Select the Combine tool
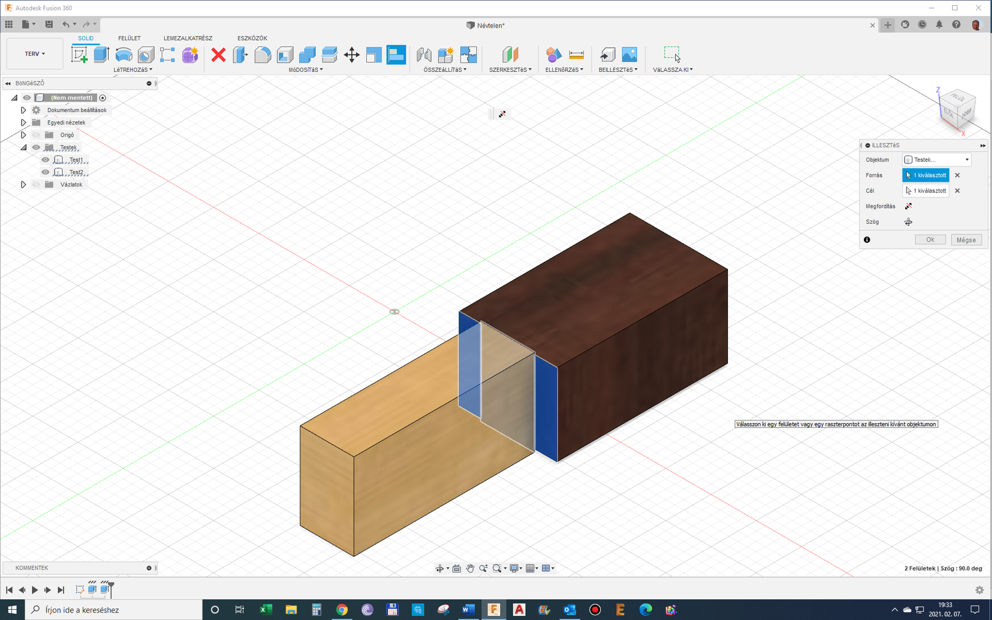Image resolution: width=992 pixels, height=620 pixels. pos(307,55)
